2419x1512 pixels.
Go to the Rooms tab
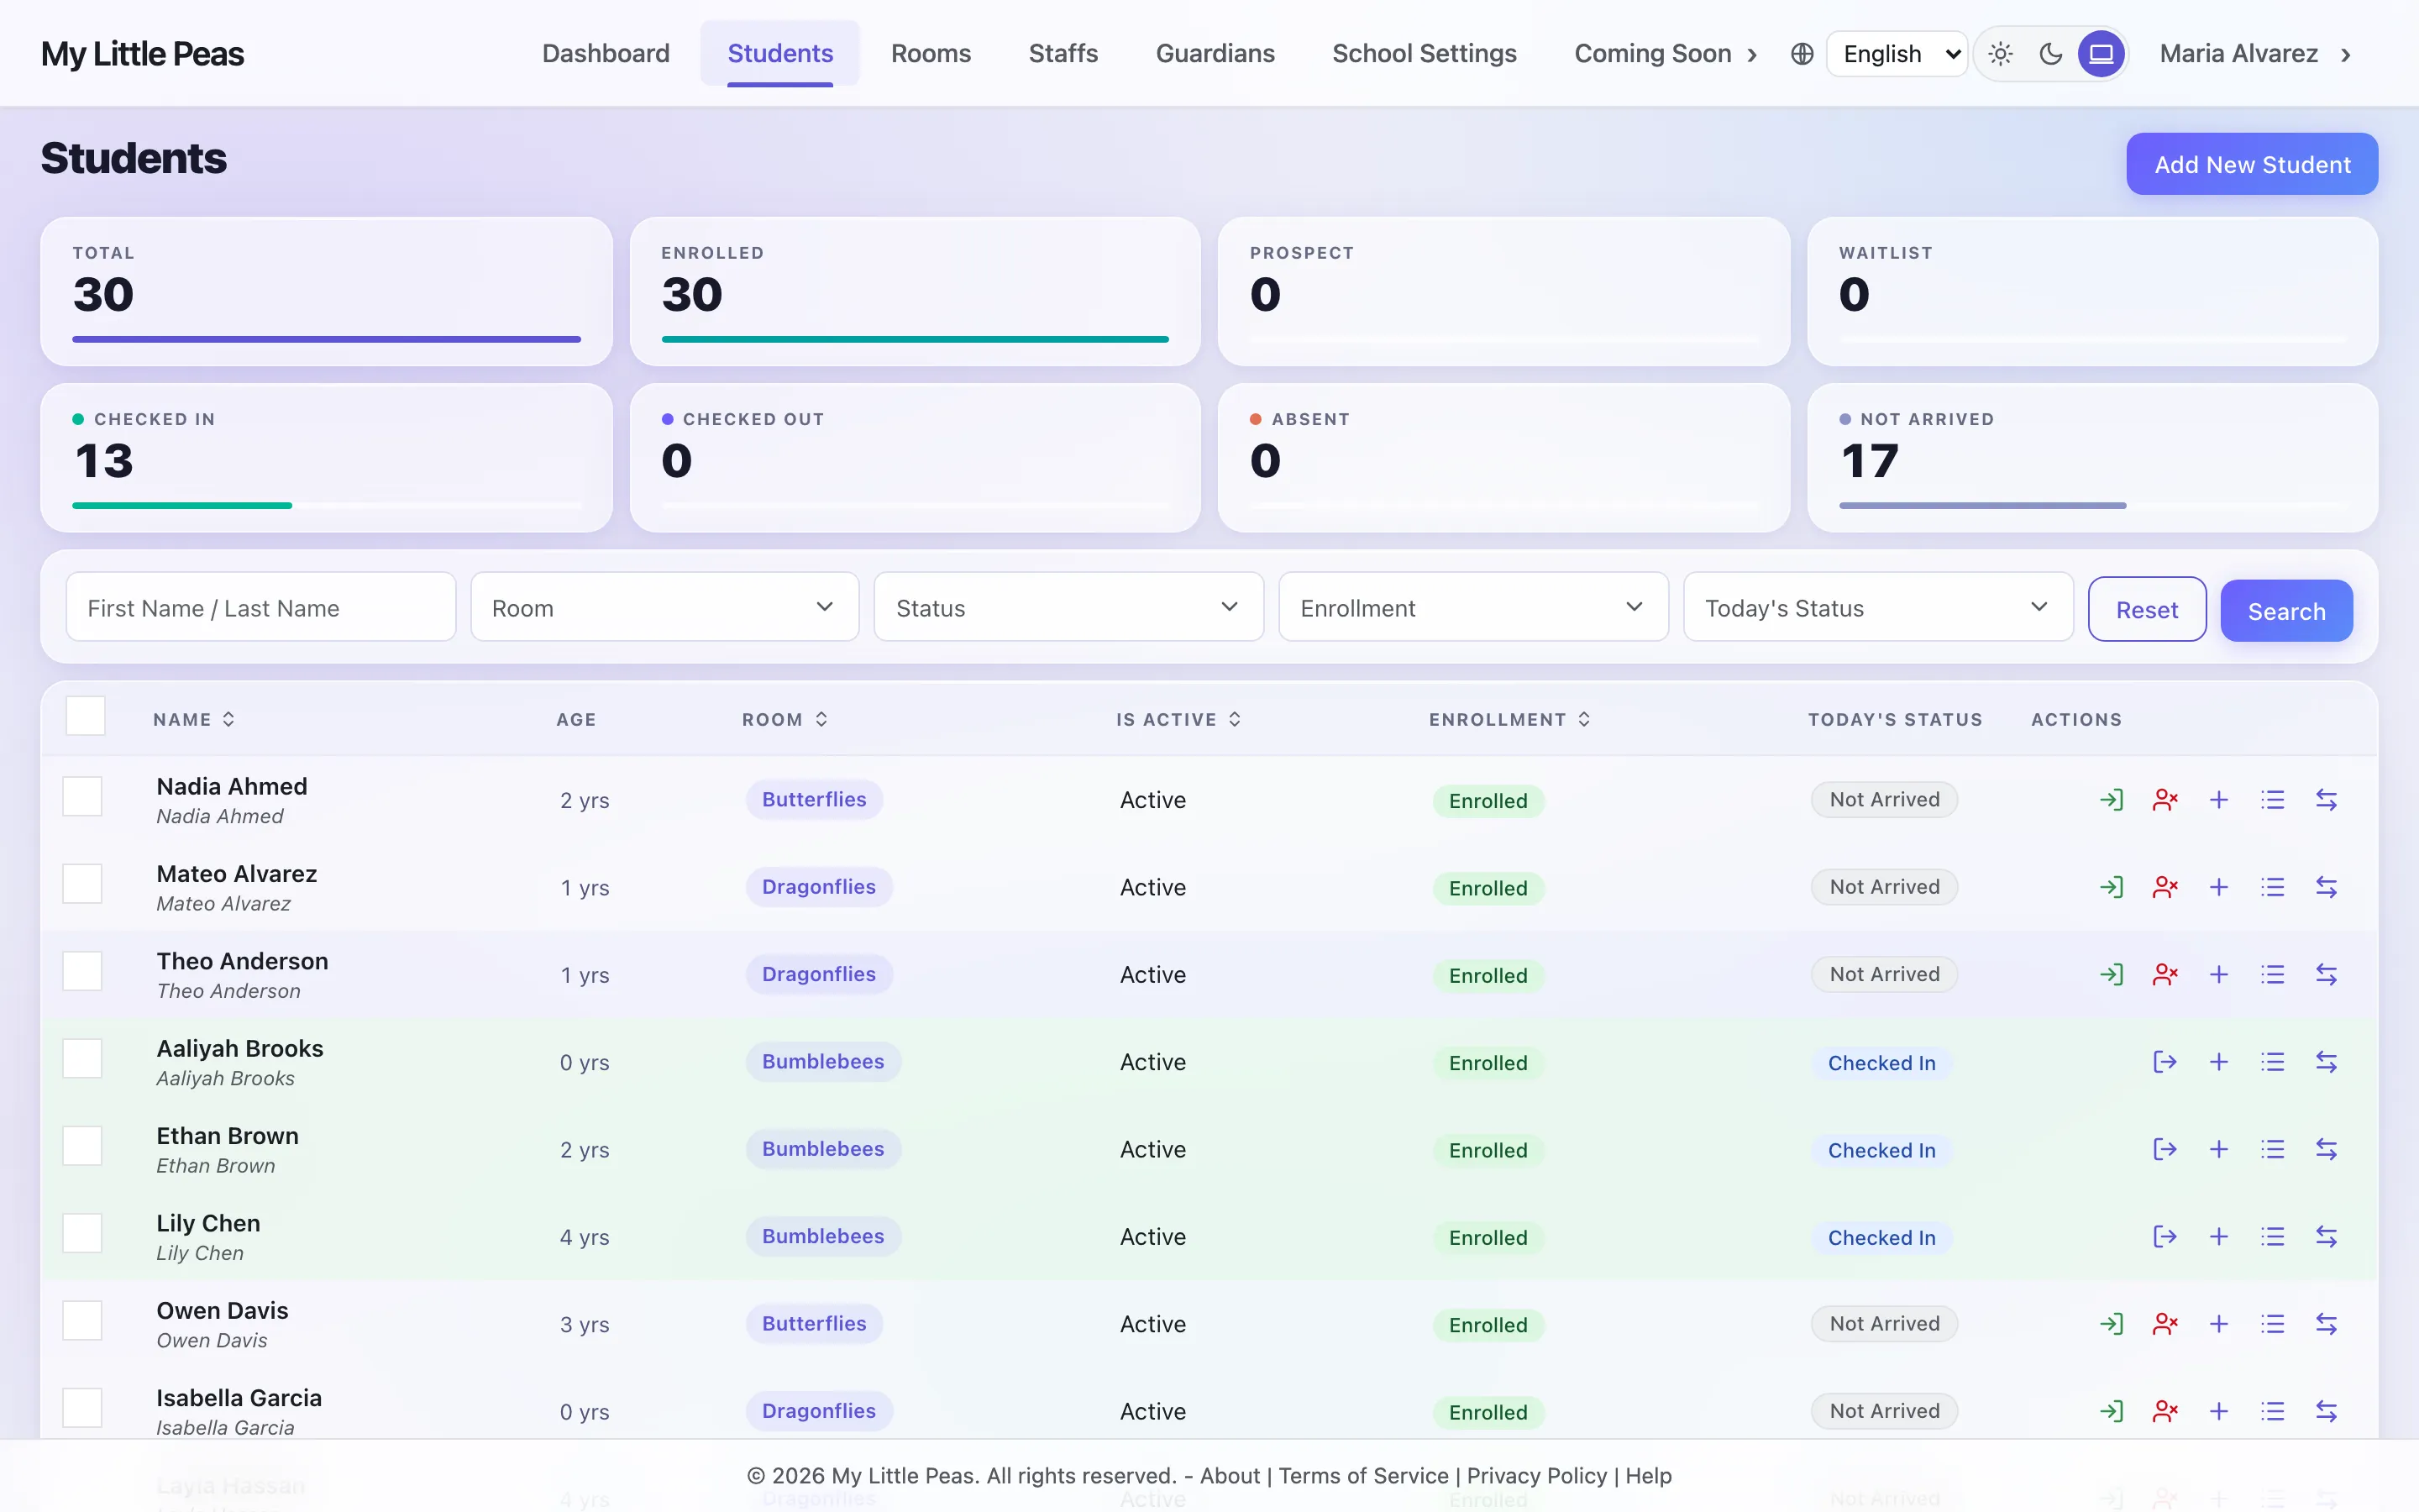tap(931, 54)
